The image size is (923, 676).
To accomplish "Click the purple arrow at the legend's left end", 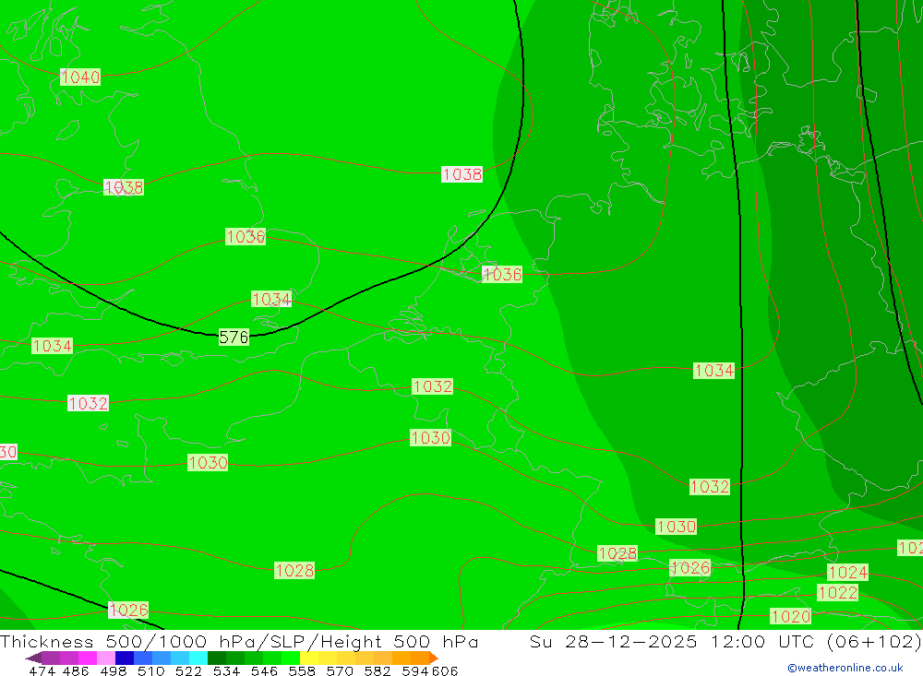I will (x=33, y=658).
